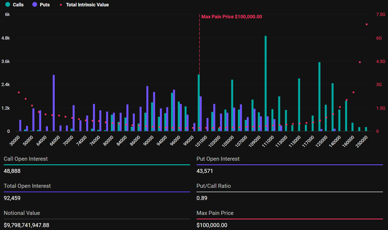The image size is (388, 230).
Task: Click the green Calls legend circle
Action: (x=6, y=5)
